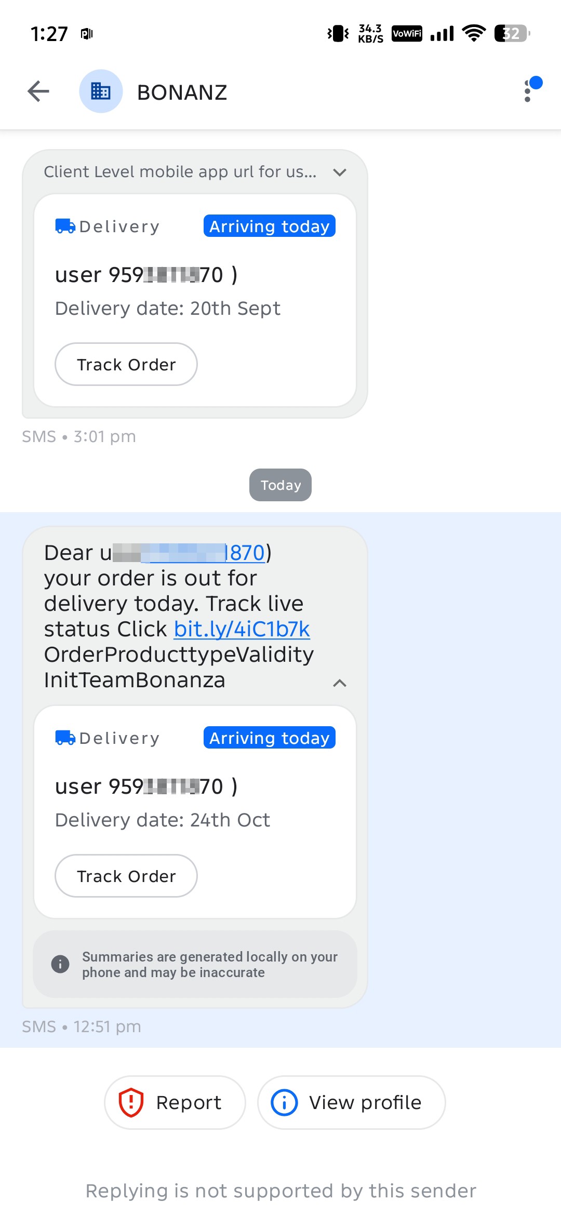
Task: Tap delivery truck icon in October card
Action: click(65, 738)
